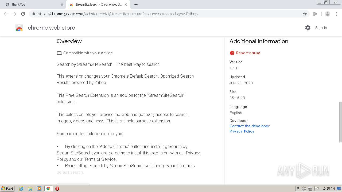View site info via the lock icon
The width and height of the screenshot is (342, 192).
(x=33, y=14)
